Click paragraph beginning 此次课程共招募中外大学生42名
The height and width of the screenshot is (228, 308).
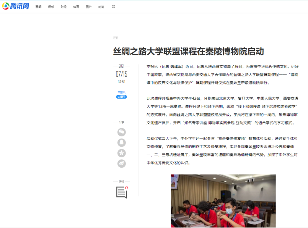[x=222, y=111]
